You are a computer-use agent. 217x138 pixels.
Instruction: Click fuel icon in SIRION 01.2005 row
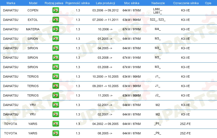pyautogui.click(x=55, y=39)
